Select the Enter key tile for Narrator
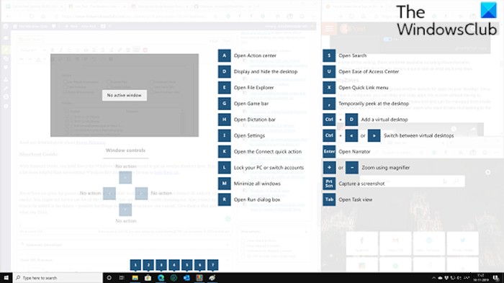The width and height of the screenshot is (504, 283). 329,151
